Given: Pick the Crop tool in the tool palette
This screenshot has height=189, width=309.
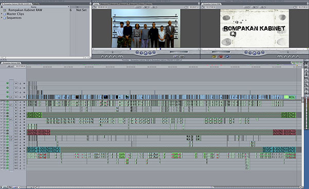Looking at the screenshot, I should point(306,88).
